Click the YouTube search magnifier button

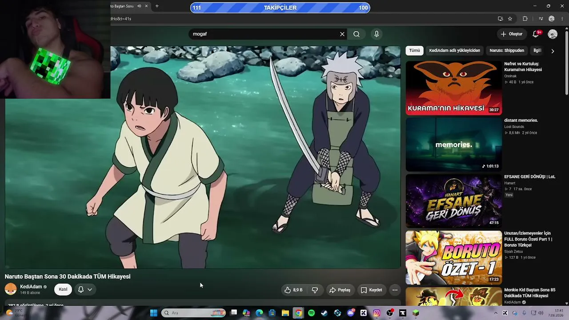point(357,34)
